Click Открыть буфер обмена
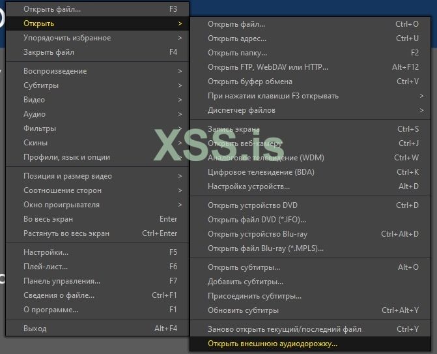Viewport: 437px width, 354px height. (x=249, y=81)
